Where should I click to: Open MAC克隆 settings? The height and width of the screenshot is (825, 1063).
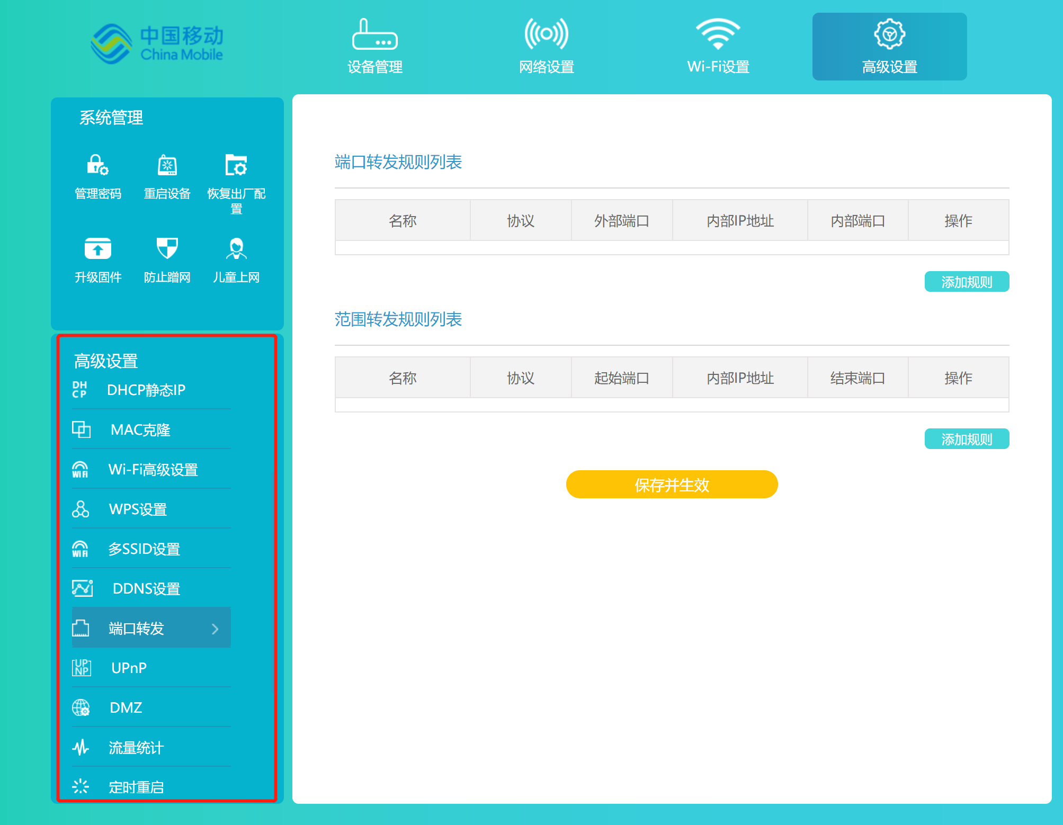pyautogui.click(x=81, y=429)
